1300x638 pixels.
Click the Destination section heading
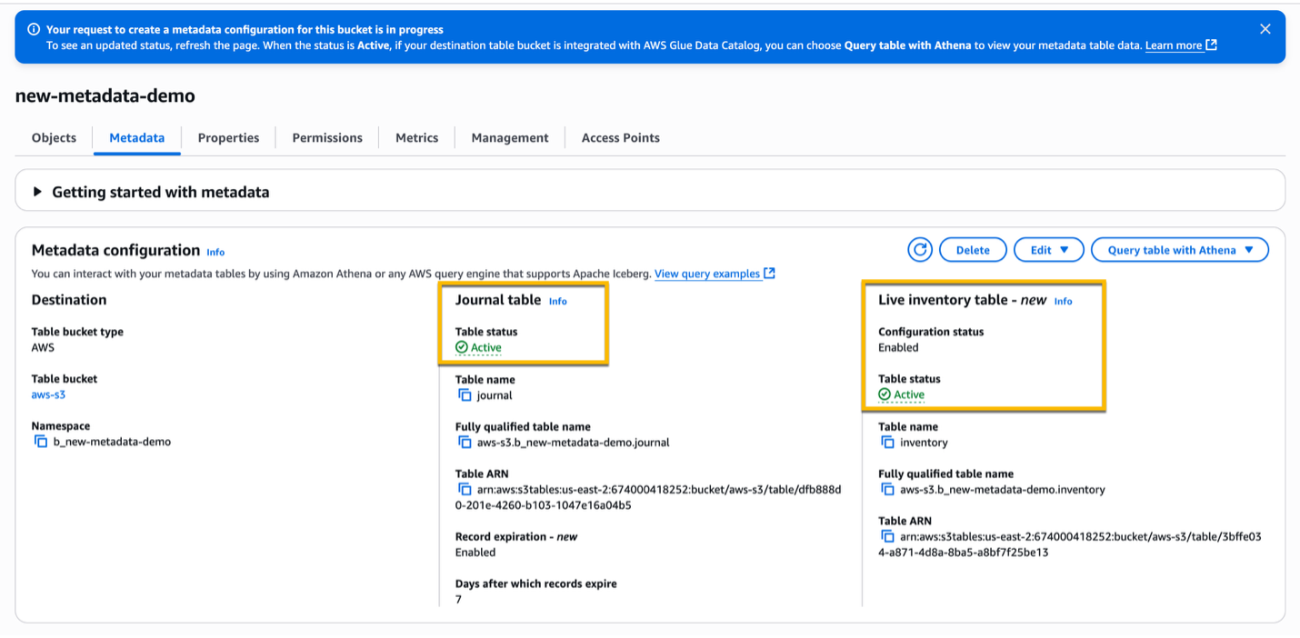tap(69, 300)
